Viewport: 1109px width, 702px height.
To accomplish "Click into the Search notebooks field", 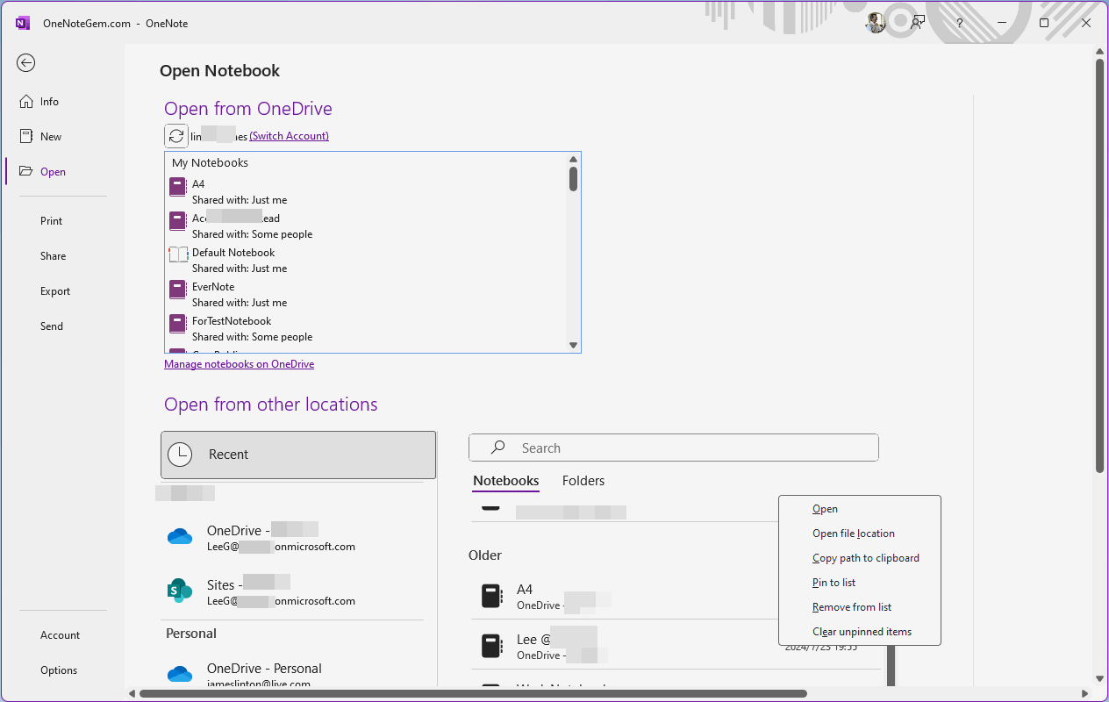I will 674,448.
